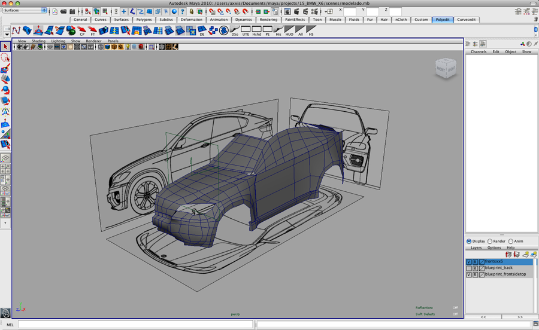Image resolution: width=539 pixels, height=330 pixels.
Task: Click the view cube in the viewport
Action: tap(445, 69)
